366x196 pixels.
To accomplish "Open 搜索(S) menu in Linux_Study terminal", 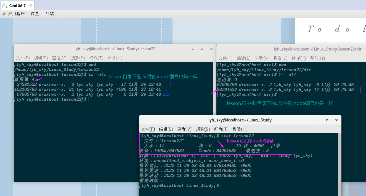I will pyautogui.click(x=203, y=129).
